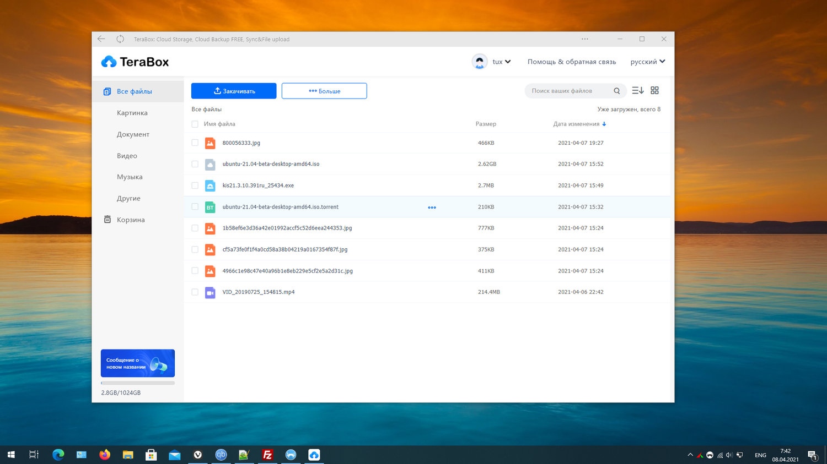The width and height of the screenshot is (827, 464).
Task: Click the magnifier search icon
Action: tap(617, 91)
